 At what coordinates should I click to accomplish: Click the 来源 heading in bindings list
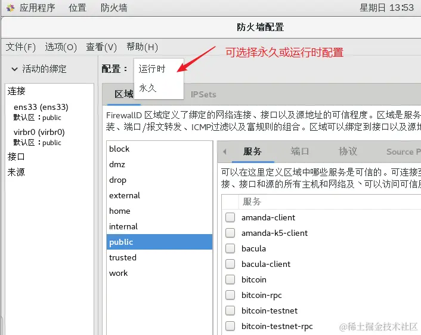(16, 172)
